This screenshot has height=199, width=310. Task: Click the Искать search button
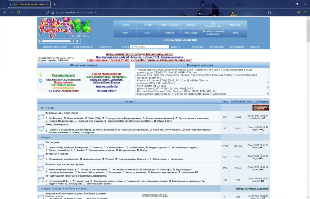pos(175,47)
